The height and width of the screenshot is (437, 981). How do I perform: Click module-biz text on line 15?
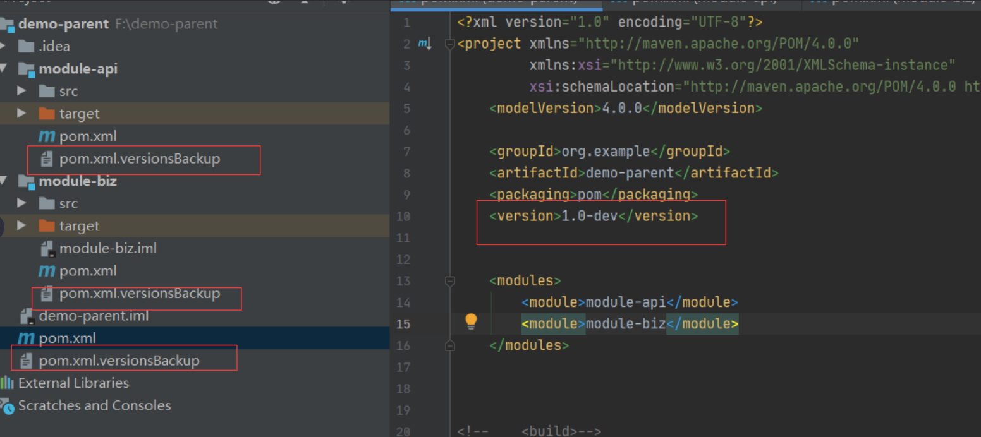pyautogui.click(x=626, y=324)
